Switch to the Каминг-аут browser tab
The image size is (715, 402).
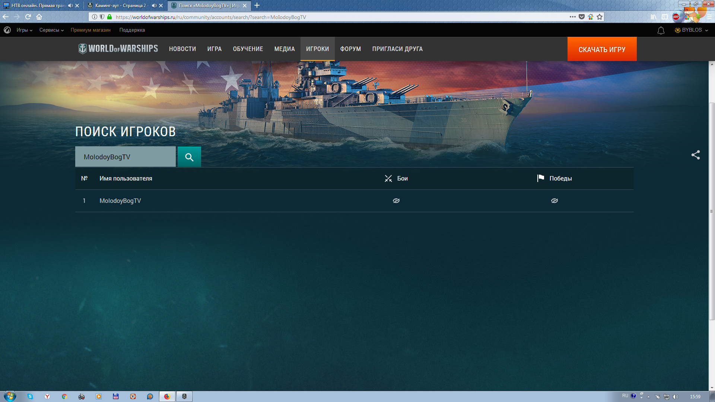(120, 6)
